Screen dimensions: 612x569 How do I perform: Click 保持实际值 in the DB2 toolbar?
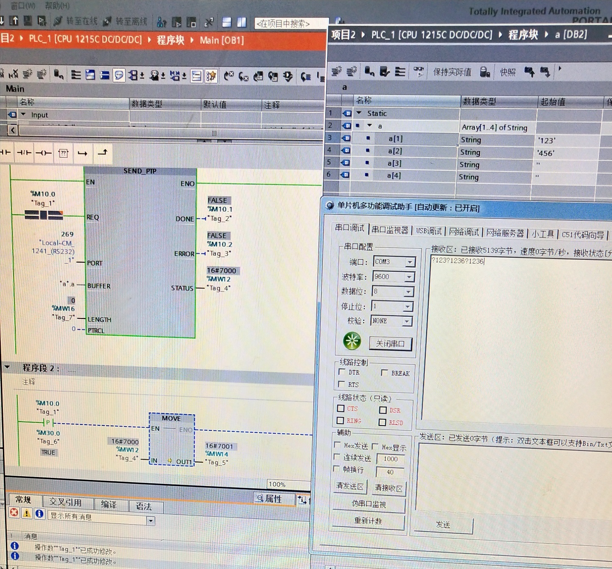(x=452, y=72)
